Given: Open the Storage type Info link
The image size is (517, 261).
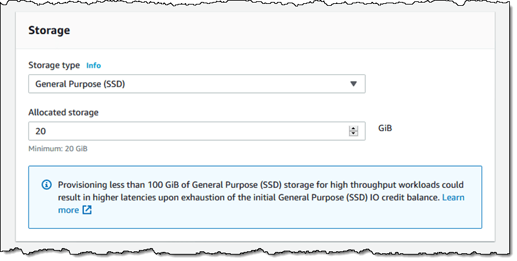Looking at the screenshot, I should click(94, 66).
